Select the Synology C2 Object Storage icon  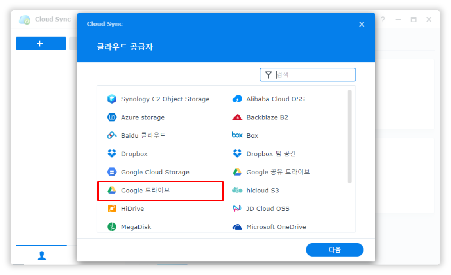pyautogui.click(x=112, y=99)
